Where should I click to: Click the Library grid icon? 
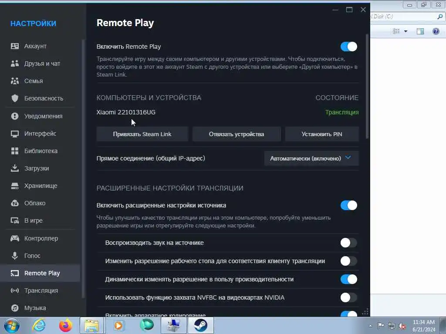point(15,151)
